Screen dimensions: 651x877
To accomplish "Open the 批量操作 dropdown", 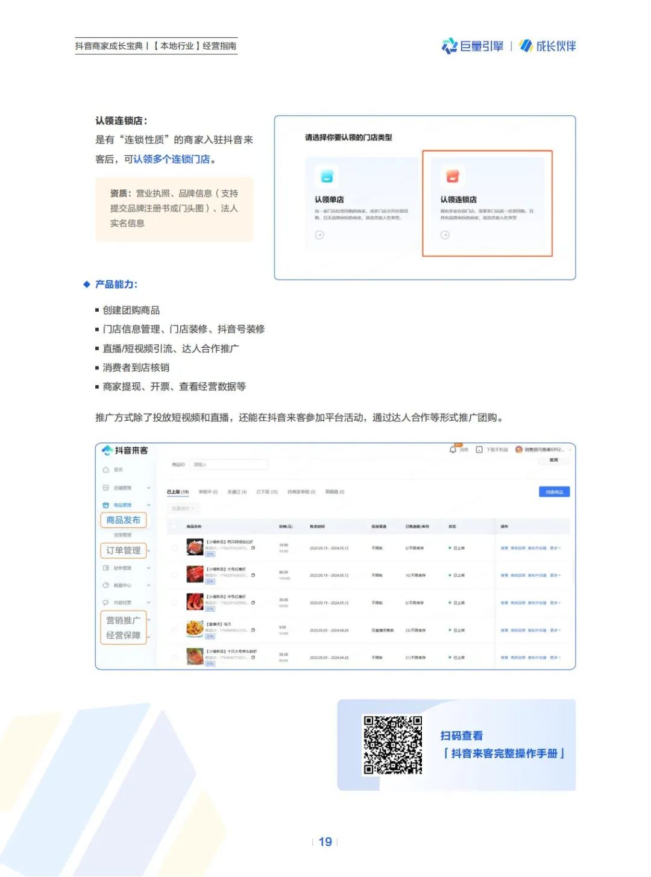I will point(183,509).
